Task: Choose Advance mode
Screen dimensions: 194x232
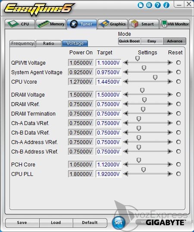Action: [175, 41]
